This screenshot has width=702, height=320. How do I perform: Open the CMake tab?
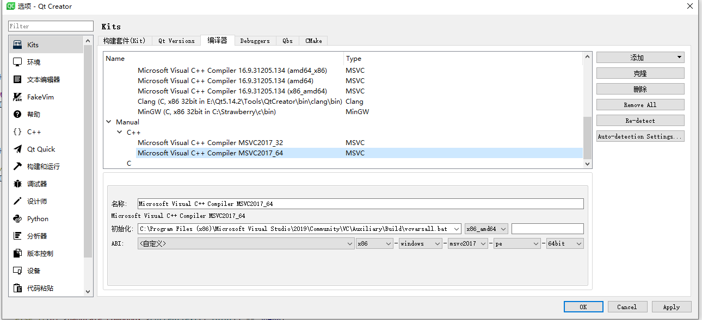[313, 41]
